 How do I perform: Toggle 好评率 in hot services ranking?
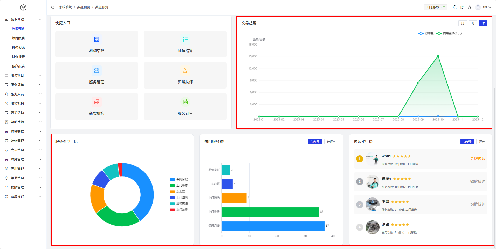point(331,142)
